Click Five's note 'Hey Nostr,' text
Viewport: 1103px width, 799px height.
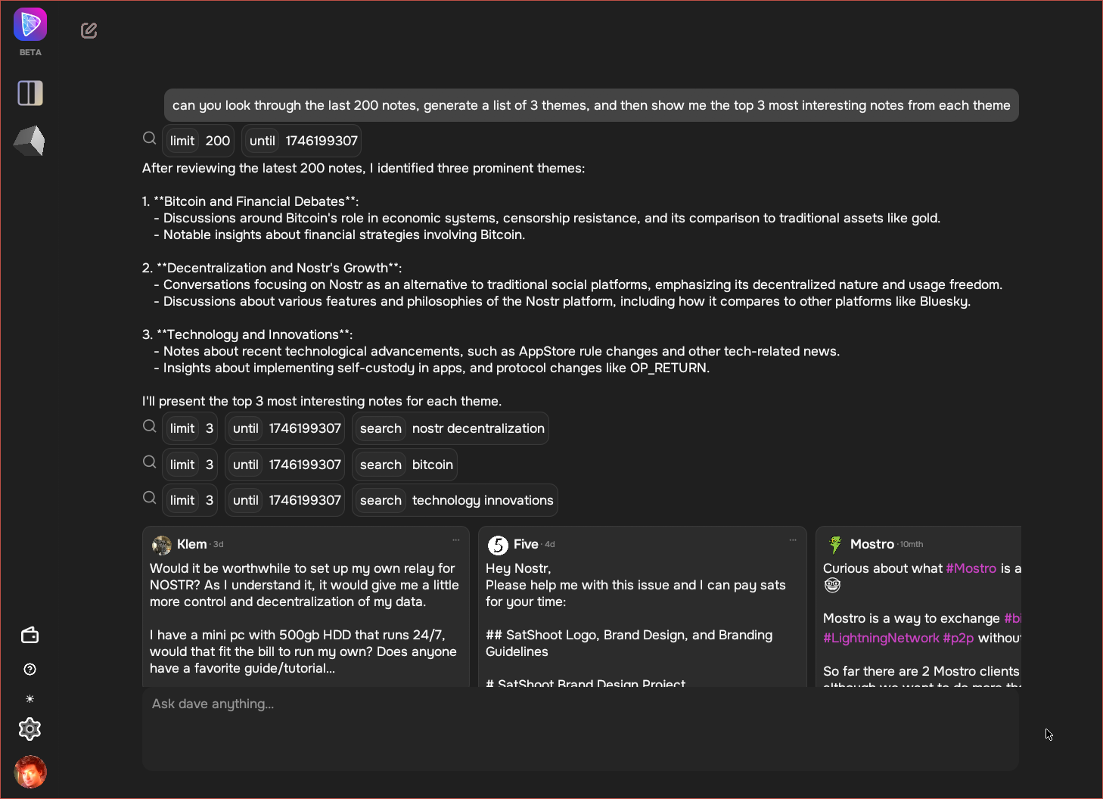click(518, 568)
